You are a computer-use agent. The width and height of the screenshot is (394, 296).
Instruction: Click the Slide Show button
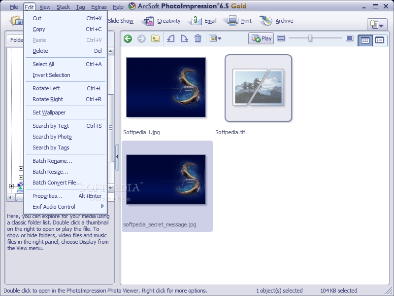[x=121, y=21]
